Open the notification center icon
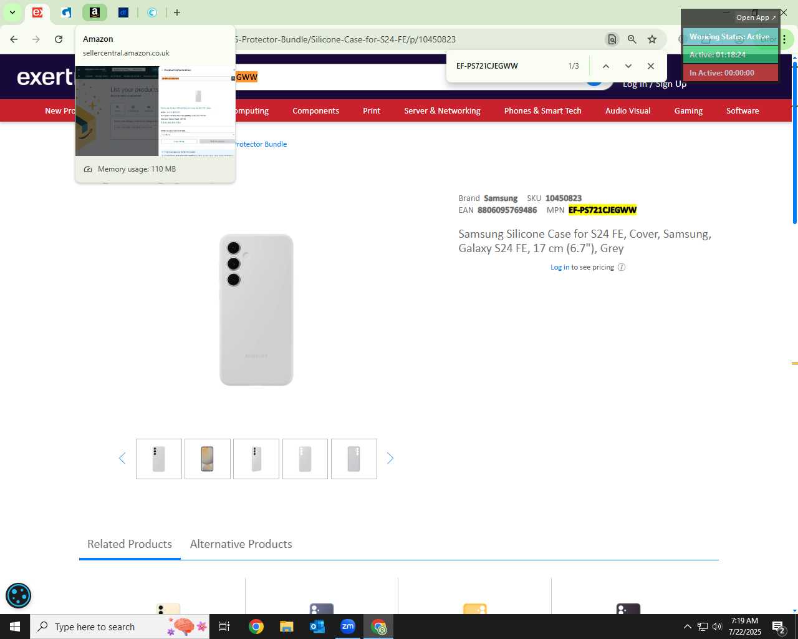This screenshot has width=798, height=639. click(779, 627)
